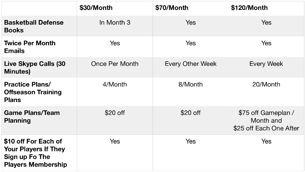Select the 'In Month 3' cell
The width and height of the screenshot is (305, 172).
pyautogui.click(x=115, y=23)
